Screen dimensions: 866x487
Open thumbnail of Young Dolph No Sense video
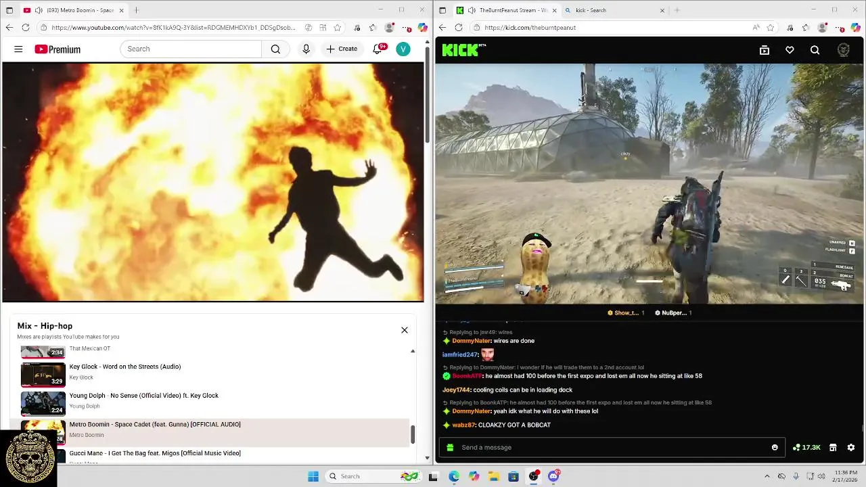pyautogui.click(x=43, y=403)
